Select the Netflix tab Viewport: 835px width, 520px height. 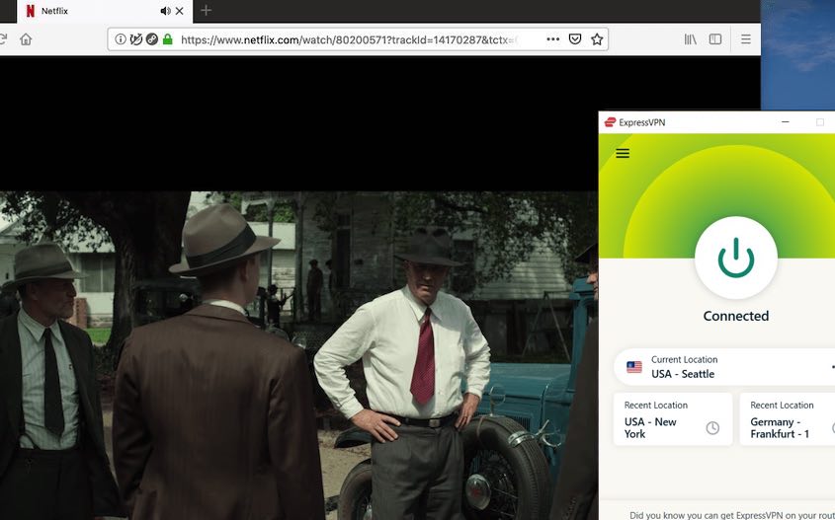pyautogui.click(x=89, y=11)
